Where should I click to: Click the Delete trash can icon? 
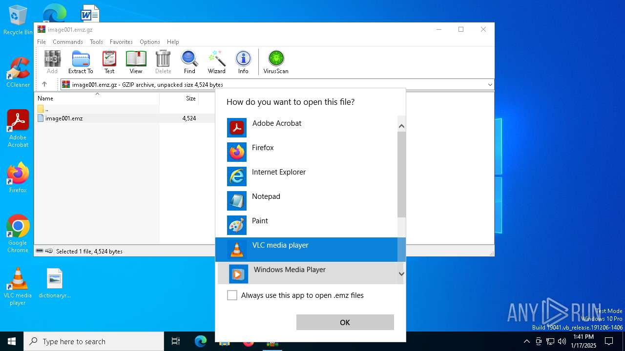pyautogui.click(x=163, y=62)
